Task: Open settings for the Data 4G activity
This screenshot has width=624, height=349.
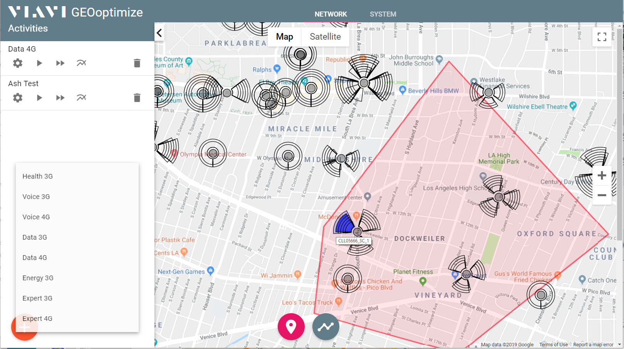Action: pos(17,63)
